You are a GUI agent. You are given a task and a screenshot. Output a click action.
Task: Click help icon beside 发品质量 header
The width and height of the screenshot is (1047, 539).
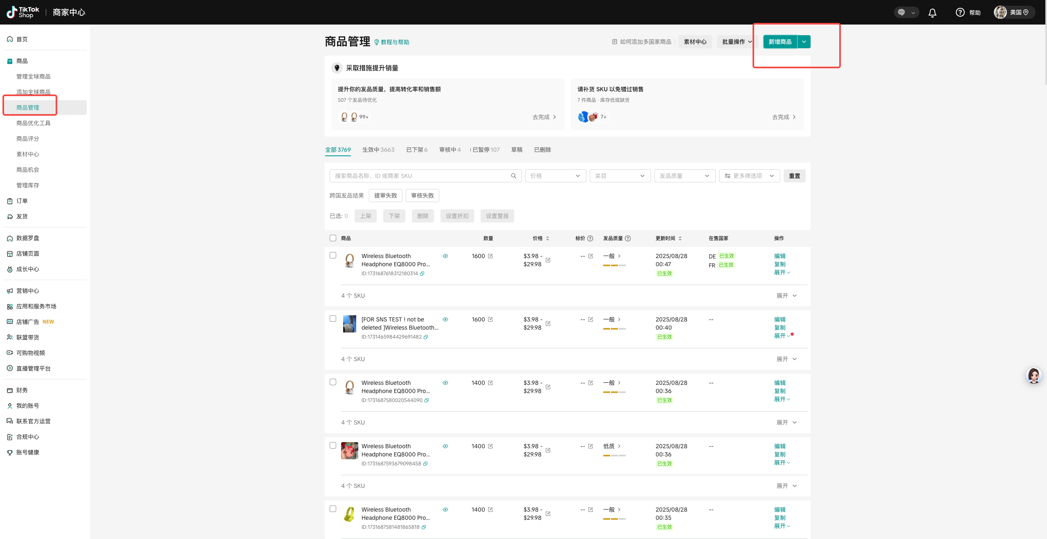pos(628,238)
